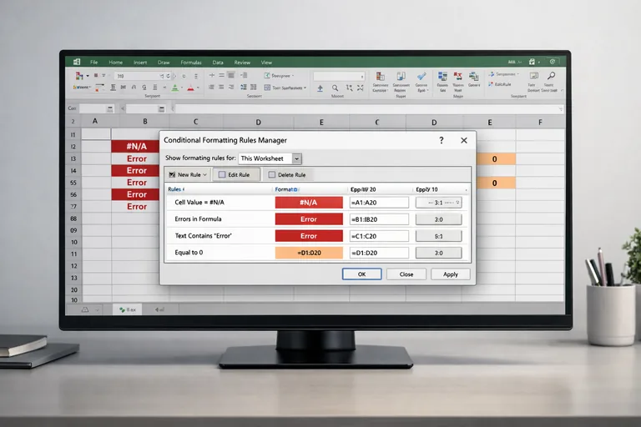Screen dimensions: 641x427
Task: Click the EditRule item in the ribbon
Action: 500,84
